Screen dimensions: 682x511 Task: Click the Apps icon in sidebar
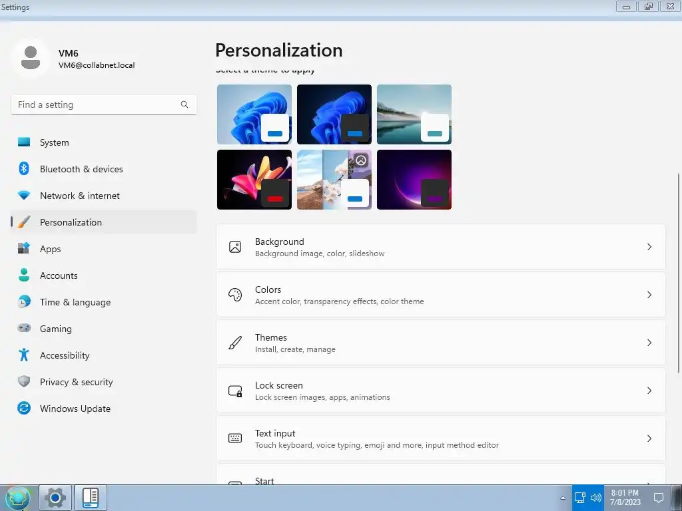pyautogui.click(x=24, y=249)
